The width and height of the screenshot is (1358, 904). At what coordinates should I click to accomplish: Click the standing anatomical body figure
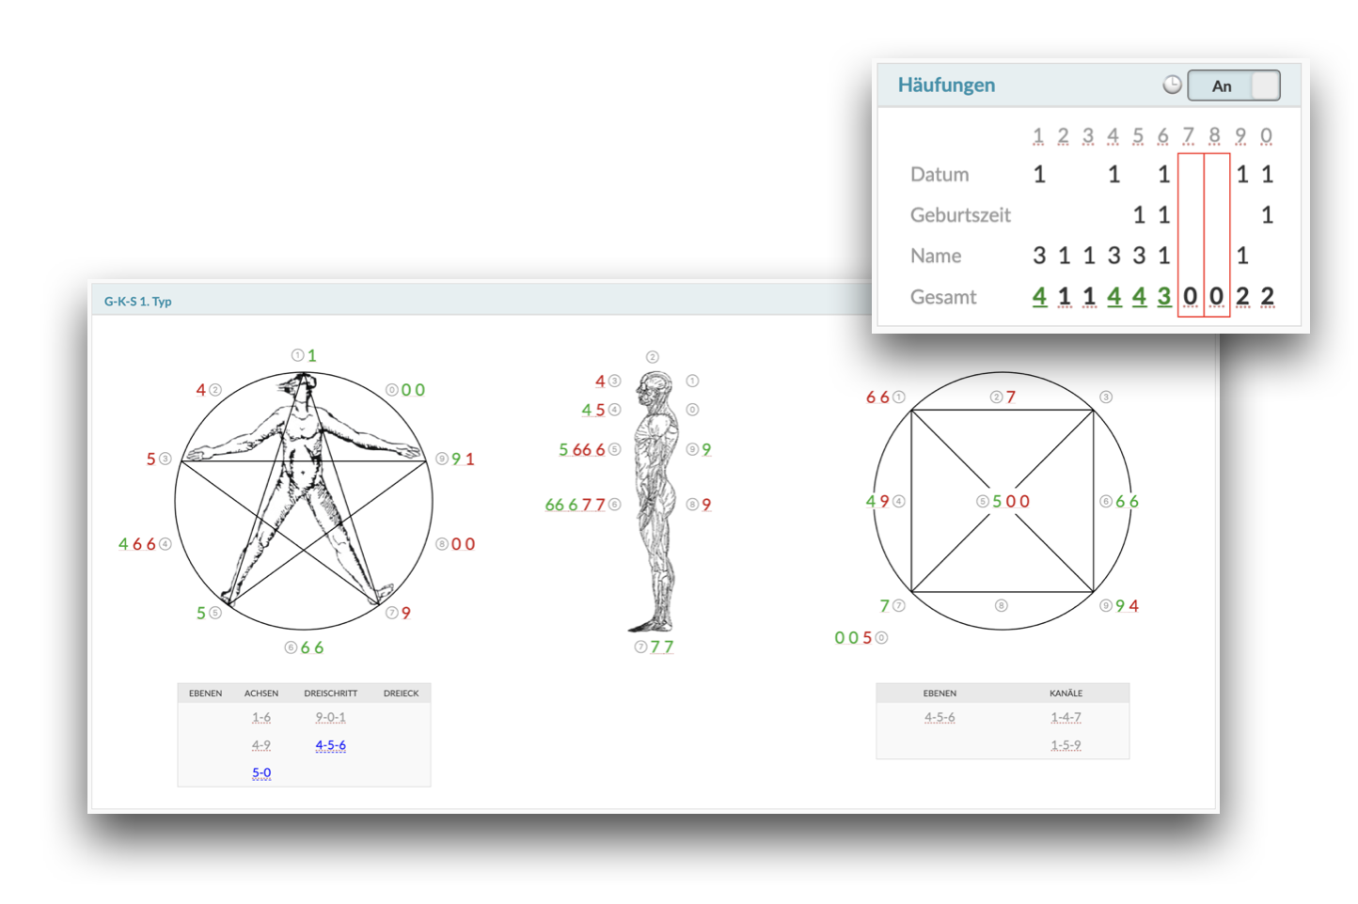655,501
